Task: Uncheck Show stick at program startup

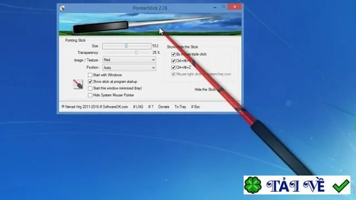Action: (90, 82)
